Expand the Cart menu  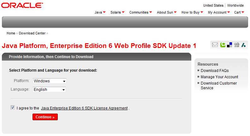coord(239,12)
